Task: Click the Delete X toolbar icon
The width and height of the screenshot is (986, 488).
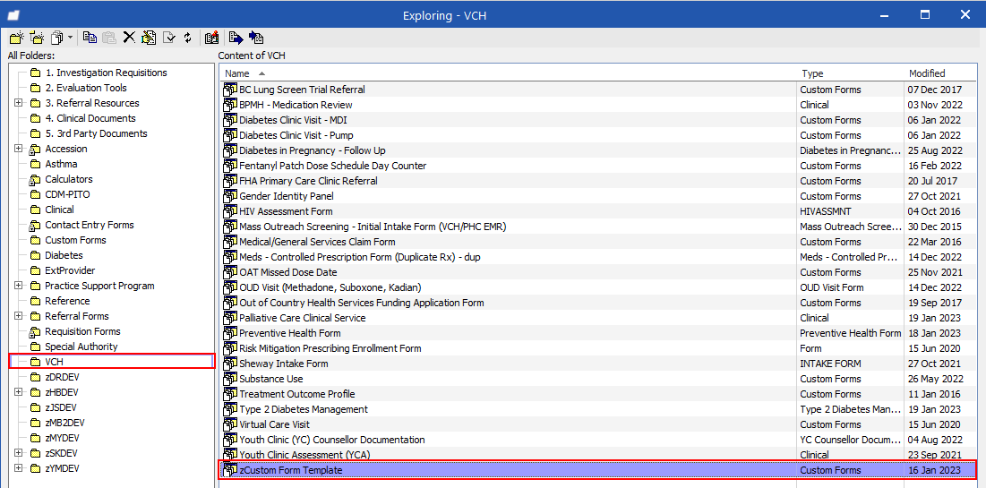Action: [129, 38]
